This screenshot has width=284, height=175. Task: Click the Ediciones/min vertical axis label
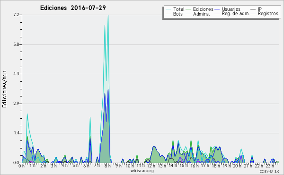[x=4, y=89]
